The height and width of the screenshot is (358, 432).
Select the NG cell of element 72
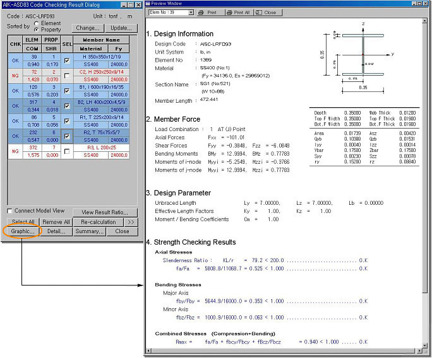15,76
